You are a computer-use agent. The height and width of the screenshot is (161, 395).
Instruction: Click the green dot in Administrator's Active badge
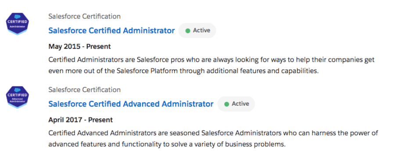188,31
